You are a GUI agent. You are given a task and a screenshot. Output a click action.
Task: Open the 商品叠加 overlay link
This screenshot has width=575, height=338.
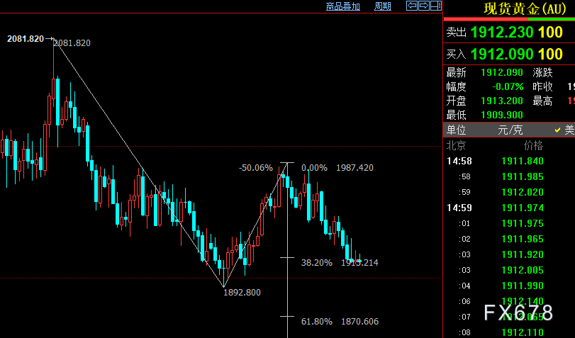(342, 6)
